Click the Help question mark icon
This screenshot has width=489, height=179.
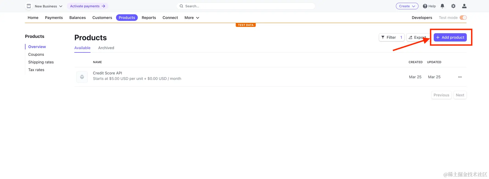pos(425,6)
